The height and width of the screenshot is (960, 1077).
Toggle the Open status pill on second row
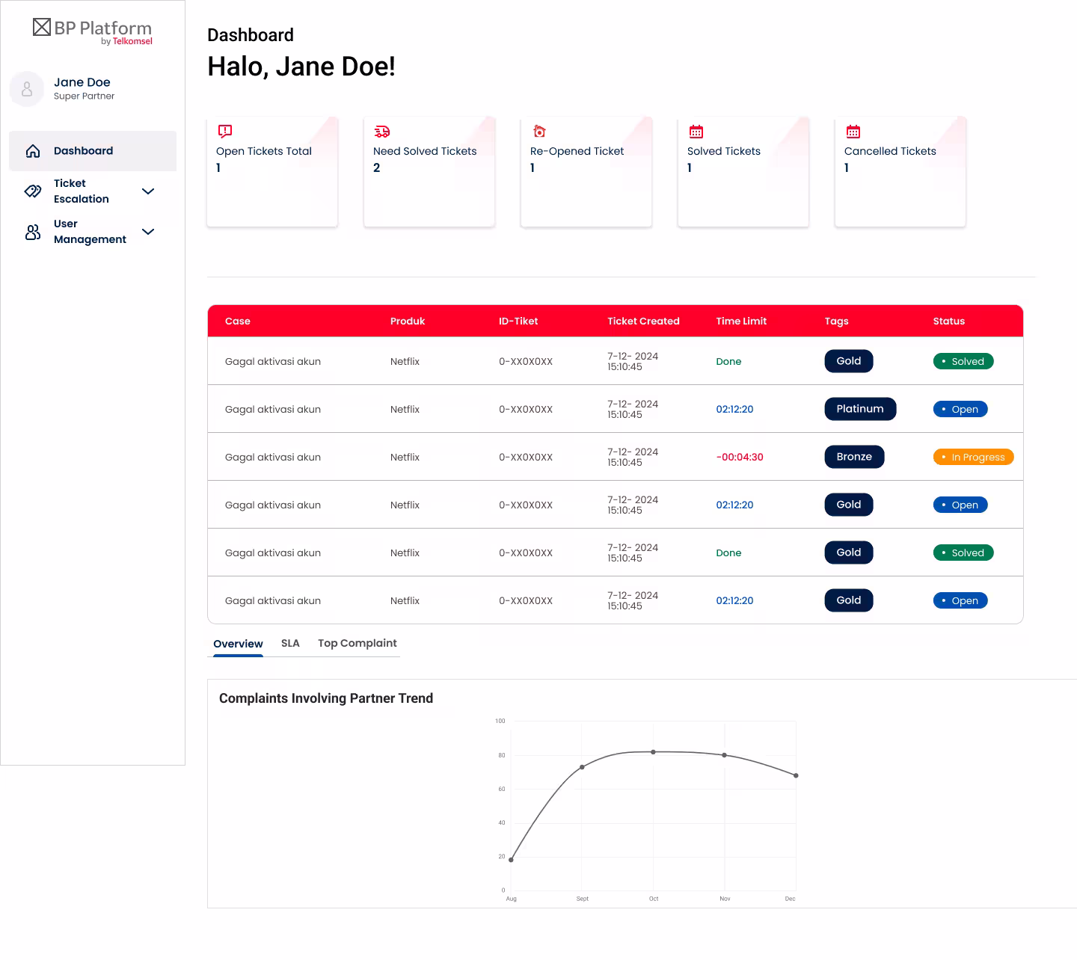coord(960,409)
